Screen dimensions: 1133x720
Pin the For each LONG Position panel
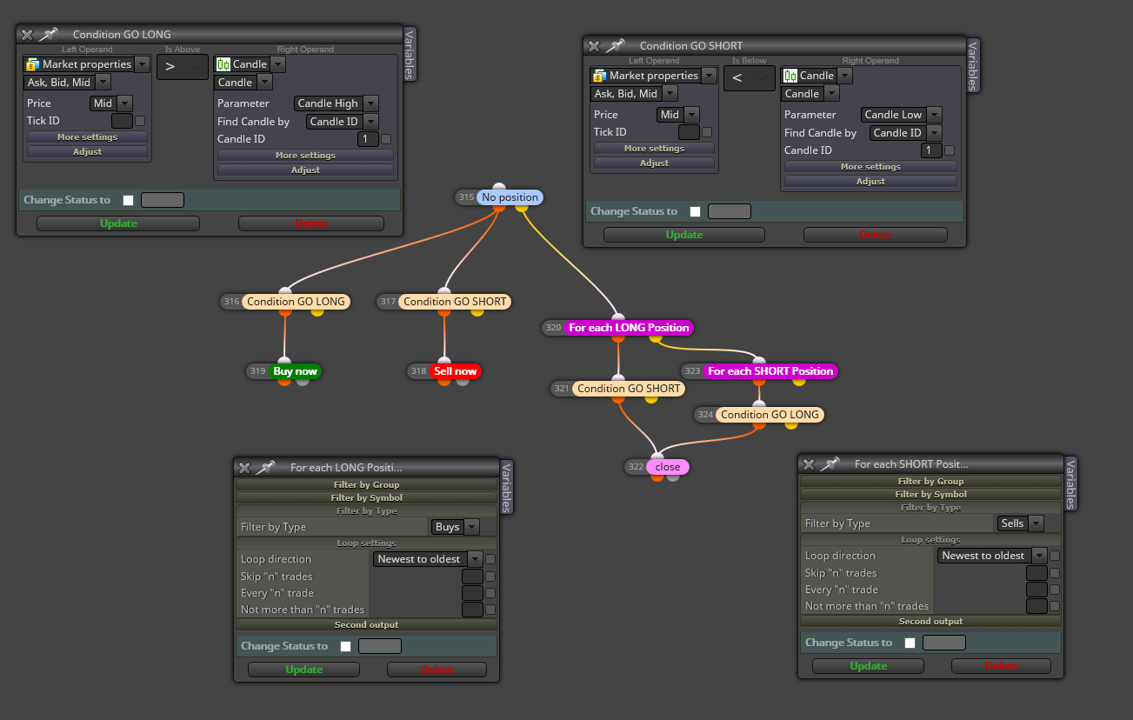point(266,467)
